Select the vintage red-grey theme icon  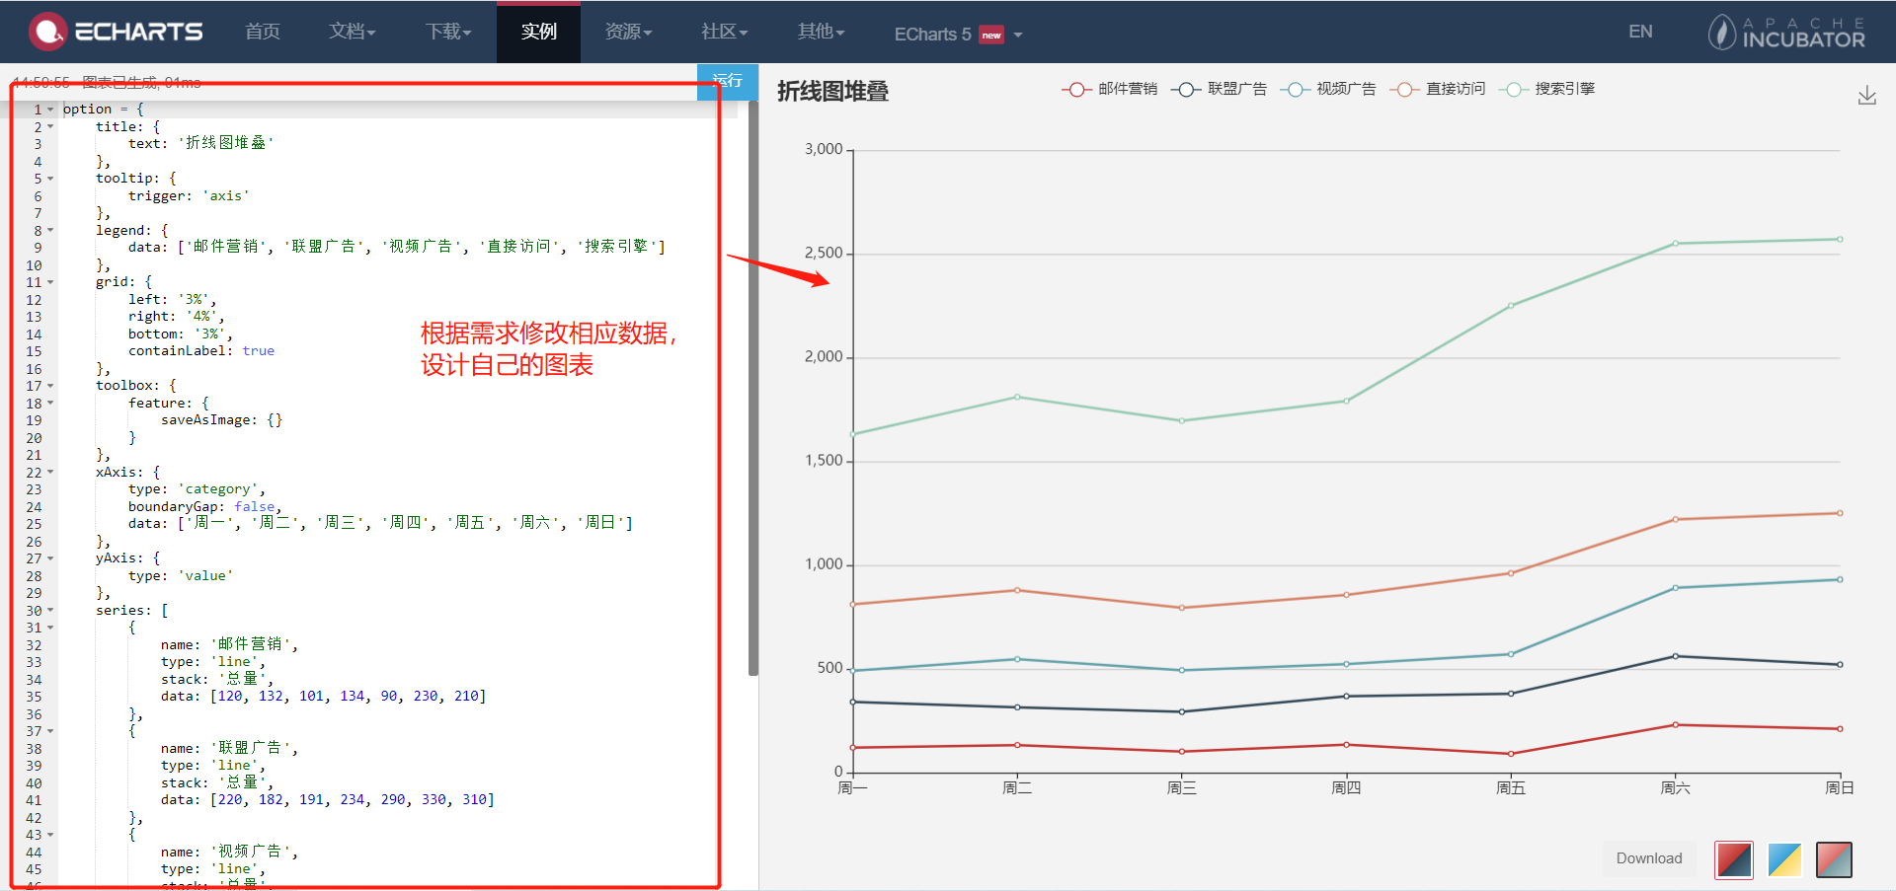tap(1833, 859)
